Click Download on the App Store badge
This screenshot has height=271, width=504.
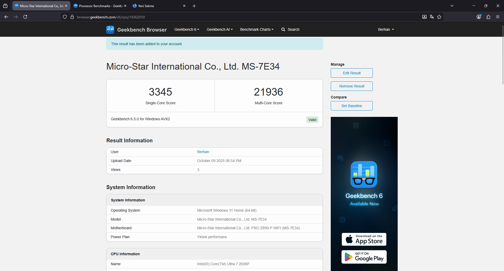coord(364,239)
